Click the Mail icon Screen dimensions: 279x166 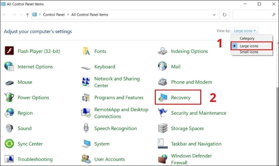(162, 66)
